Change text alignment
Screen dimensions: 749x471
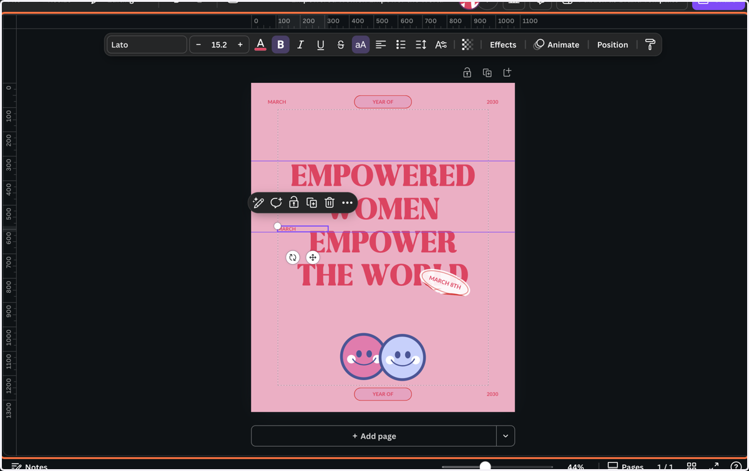[381, 45]
